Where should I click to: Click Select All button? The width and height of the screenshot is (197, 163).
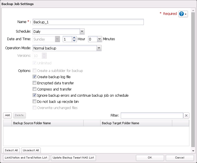[x=11, y=150]
